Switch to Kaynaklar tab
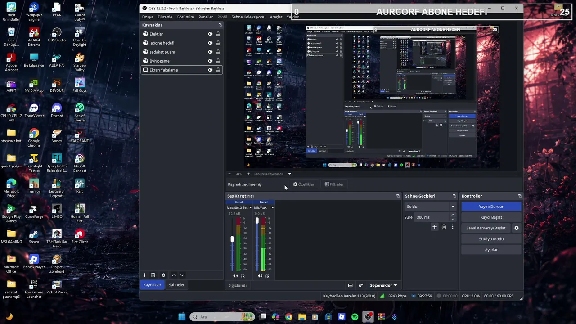Viewport: 576px width, 324px height. (x=152, y=285)
